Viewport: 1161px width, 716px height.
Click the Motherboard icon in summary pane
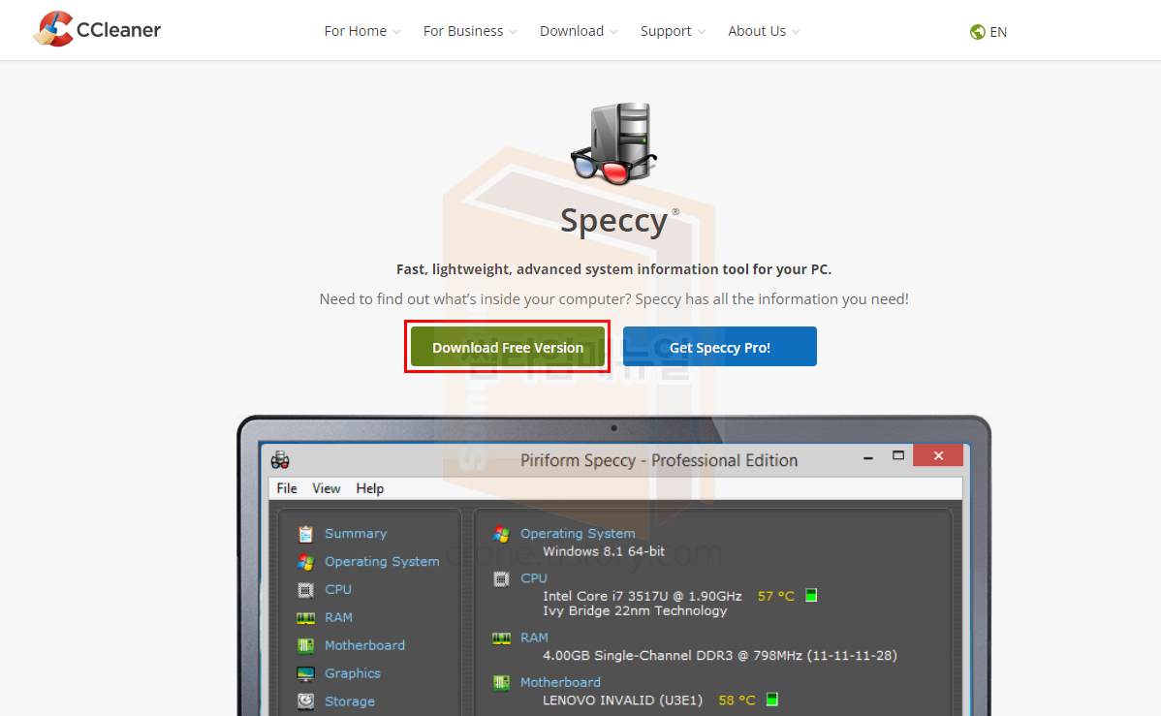click(x=501, y=683)
